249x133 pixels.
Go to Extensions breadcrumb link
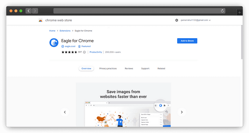coord(65,31)
